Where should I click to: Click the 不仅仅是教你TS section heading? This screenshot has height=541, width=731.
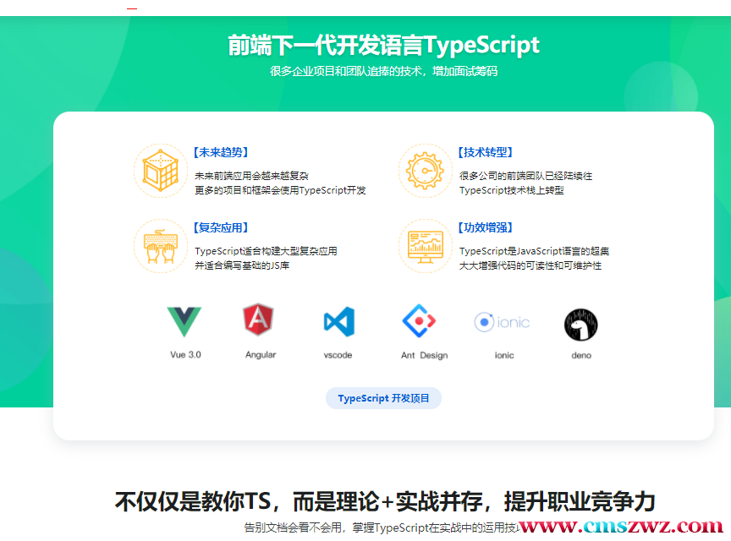tap(385, 501)
